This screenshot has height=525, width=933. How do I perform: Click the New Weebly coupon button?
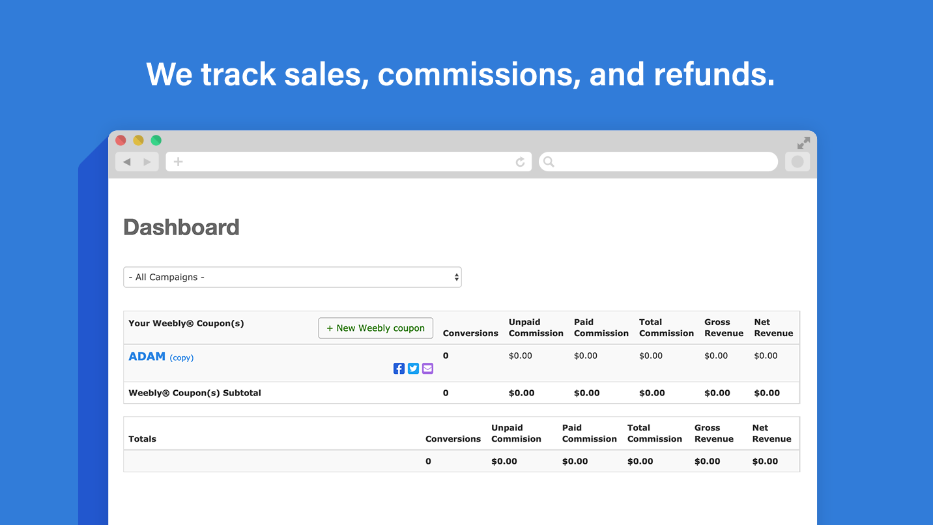[x=375, y=328]
